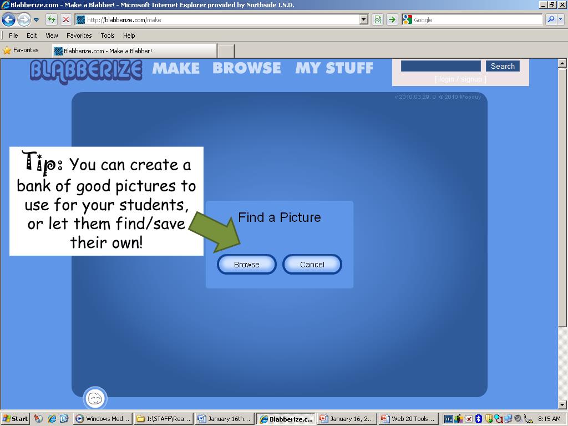Viewport: 568px width, 426px height.
Task: Open search provider options dropdown
Action: 560,19
